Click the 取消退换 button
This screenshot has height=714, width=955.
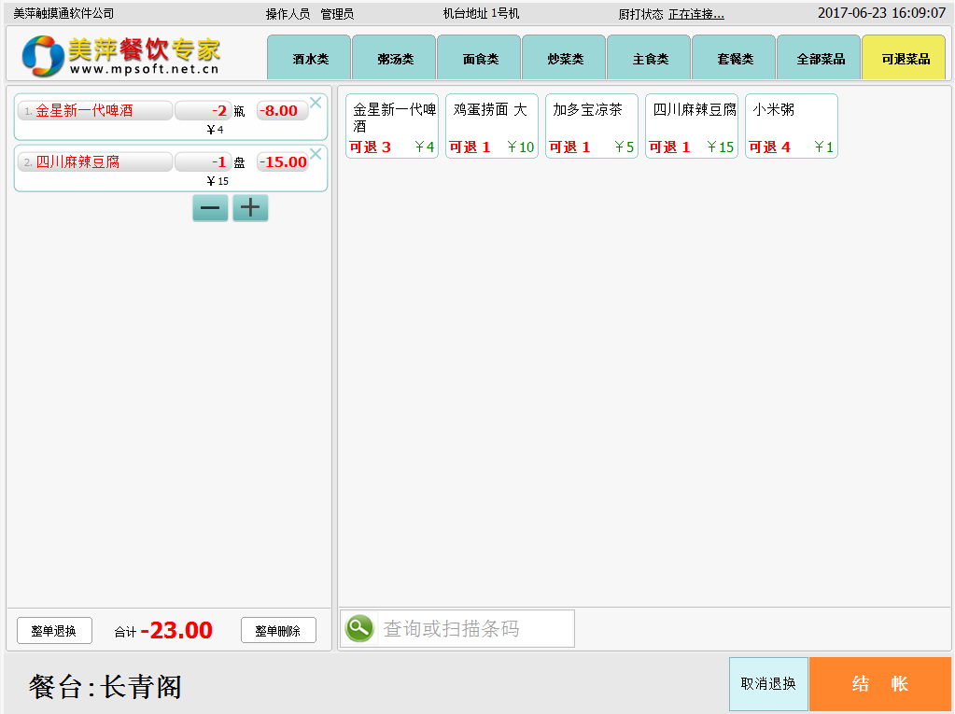pyautogui.click(x=768, y=684)
